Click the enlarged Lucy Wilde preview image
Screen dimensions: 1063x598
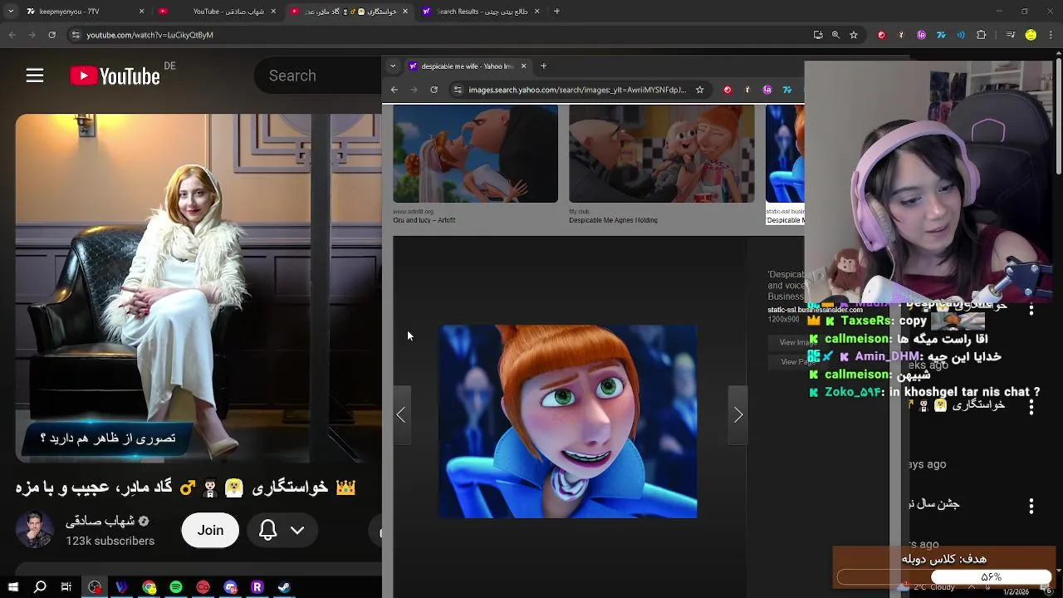(x=568, y=421)
